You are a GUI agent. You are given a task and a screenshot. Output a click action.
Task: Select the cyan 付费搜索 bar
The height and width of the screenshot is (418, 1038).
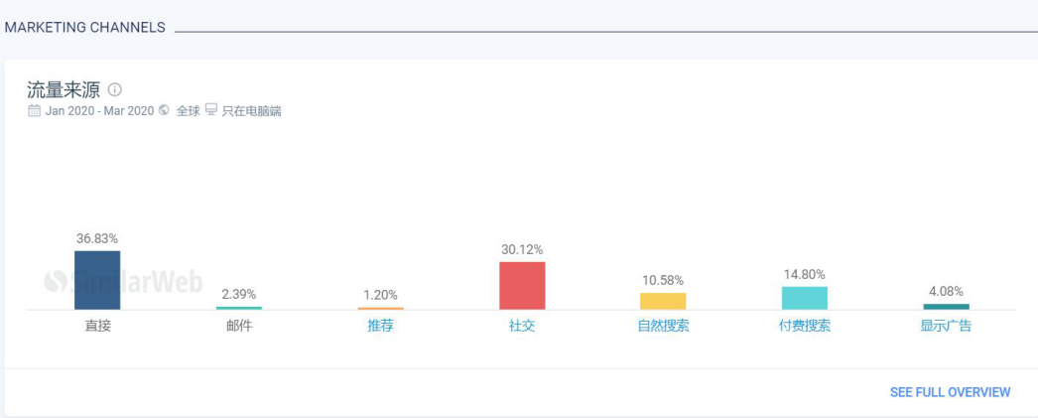(805, 298)
